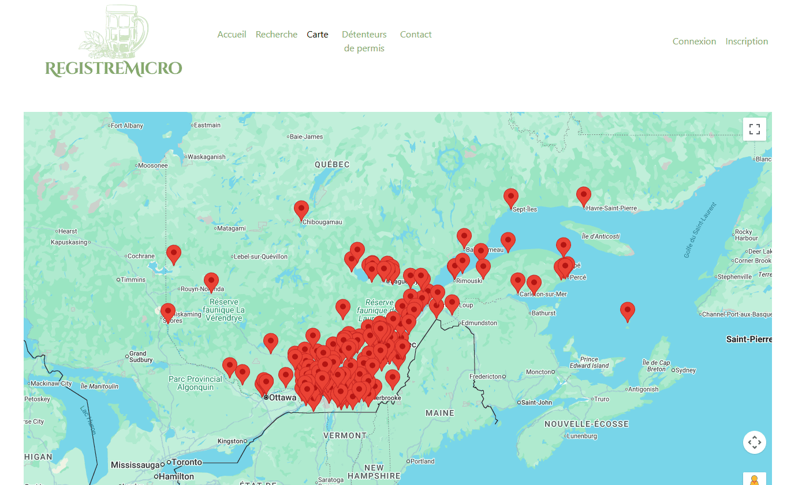Open Détenteurs de permis page
The height and width of the screenshot is (485, 787).
[x=364, y=42]
